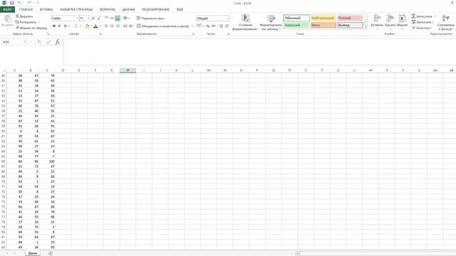
Task: Increase font size with larger A
Action: 93,18
